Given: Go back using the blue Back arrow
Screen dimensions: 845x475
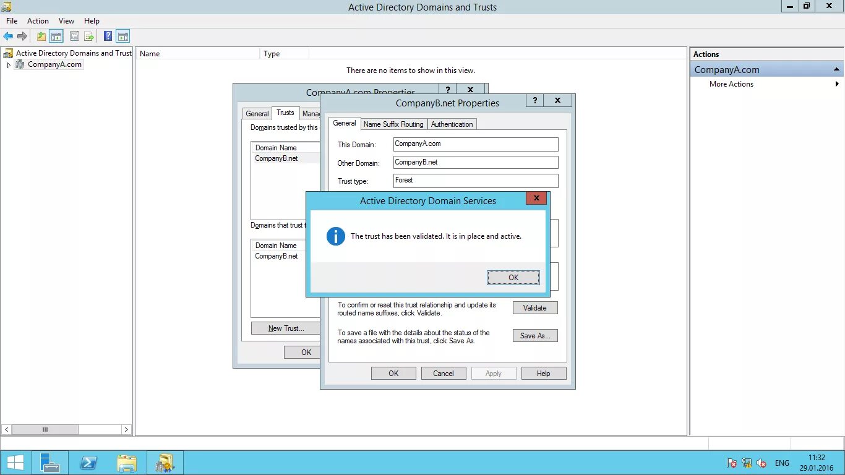Looking at the screenshot, I should (x=8, y=36).
